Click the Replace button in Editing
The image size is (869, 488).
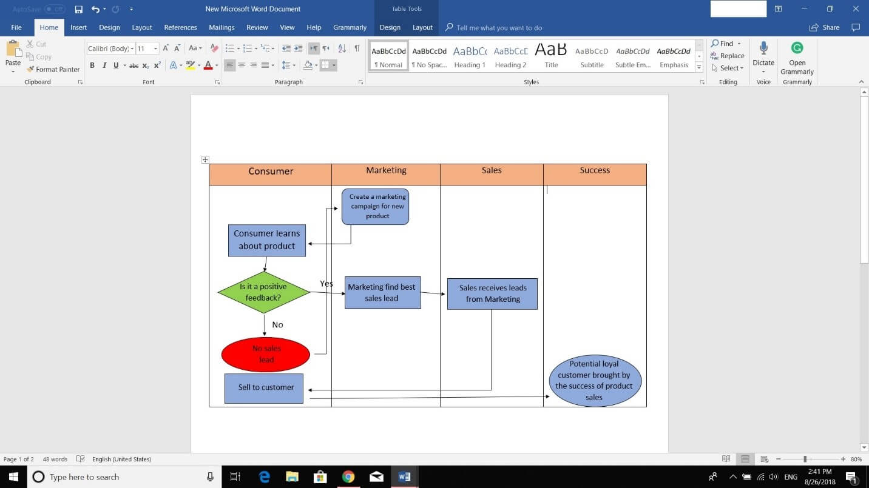point(727,56)
